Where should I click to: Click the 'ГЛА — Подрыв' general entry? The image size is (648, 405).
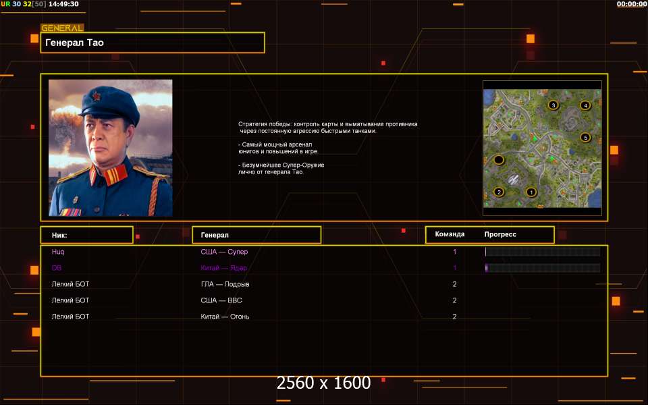tap(225, 284)
